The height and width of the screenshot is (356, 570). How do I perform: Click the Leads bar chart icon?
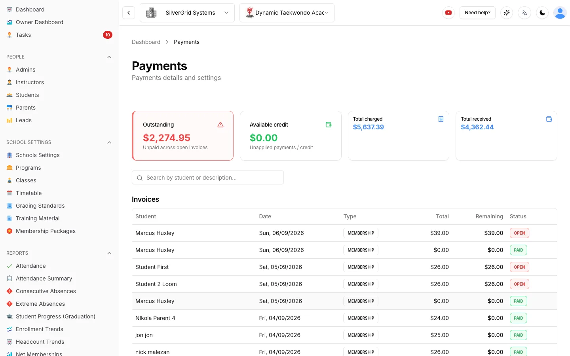click(9, 120)
